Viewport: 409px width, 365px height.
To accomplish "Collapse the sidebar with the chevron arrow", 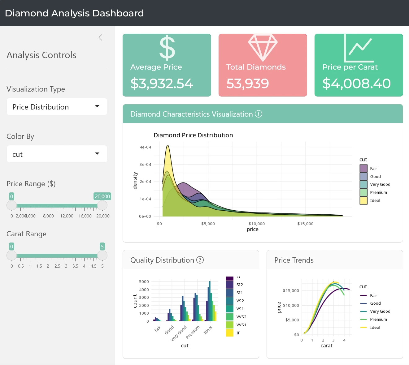I will point(100,37).
